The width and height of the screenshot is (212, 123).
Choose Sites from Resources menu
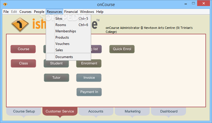[68, 19]
